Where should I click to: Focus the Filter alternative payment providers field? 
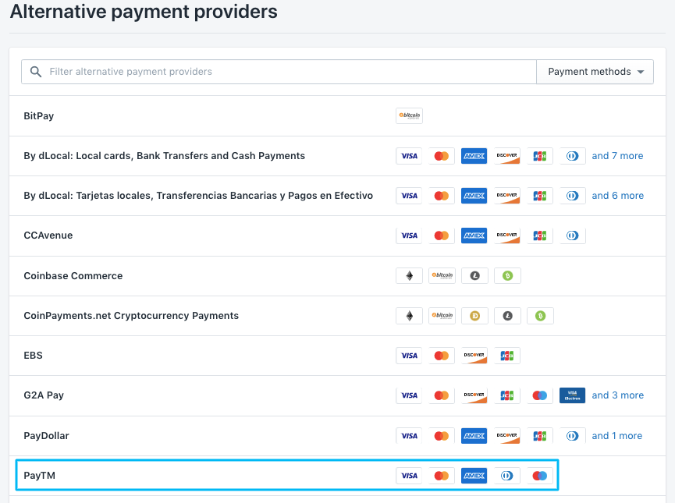pyautogui.click(x=279, y=72)
